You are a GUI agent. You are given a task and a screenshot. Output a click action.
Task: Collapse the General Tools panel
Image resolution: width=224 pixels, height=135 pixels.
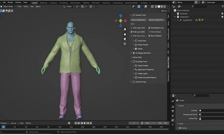[x=131, y=15]
